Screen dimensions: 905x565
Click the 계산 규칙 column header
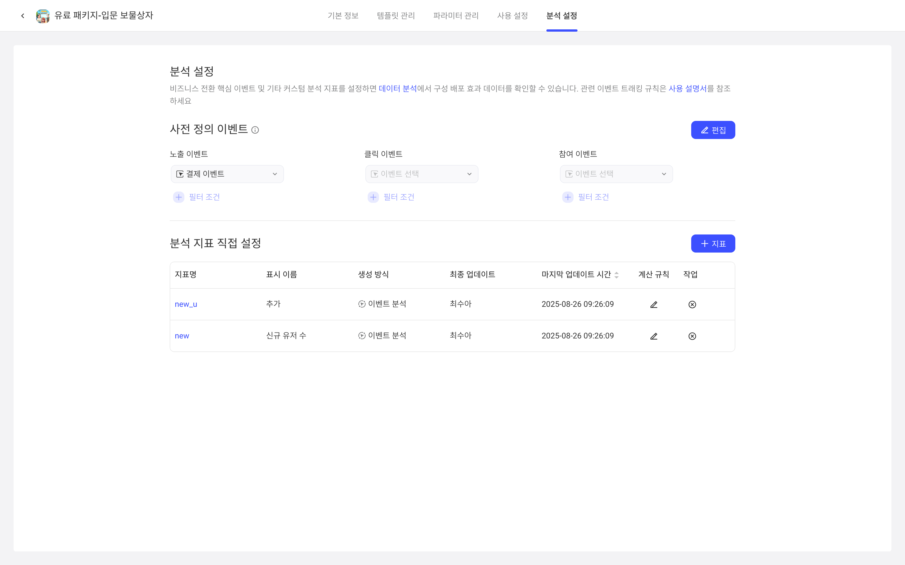click(x=653, y=275)
